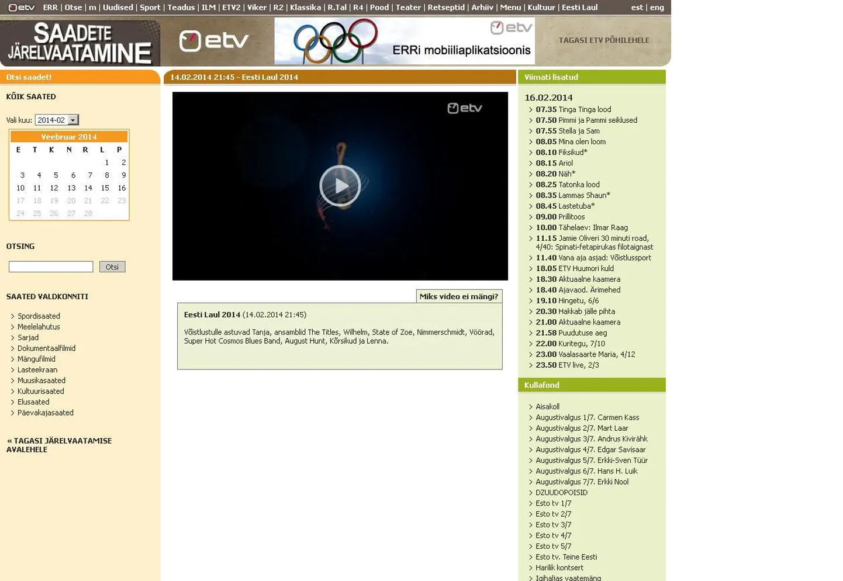The image size is (843, 581).
Task: Click into the Otsing search field
Action: point(51,267)
